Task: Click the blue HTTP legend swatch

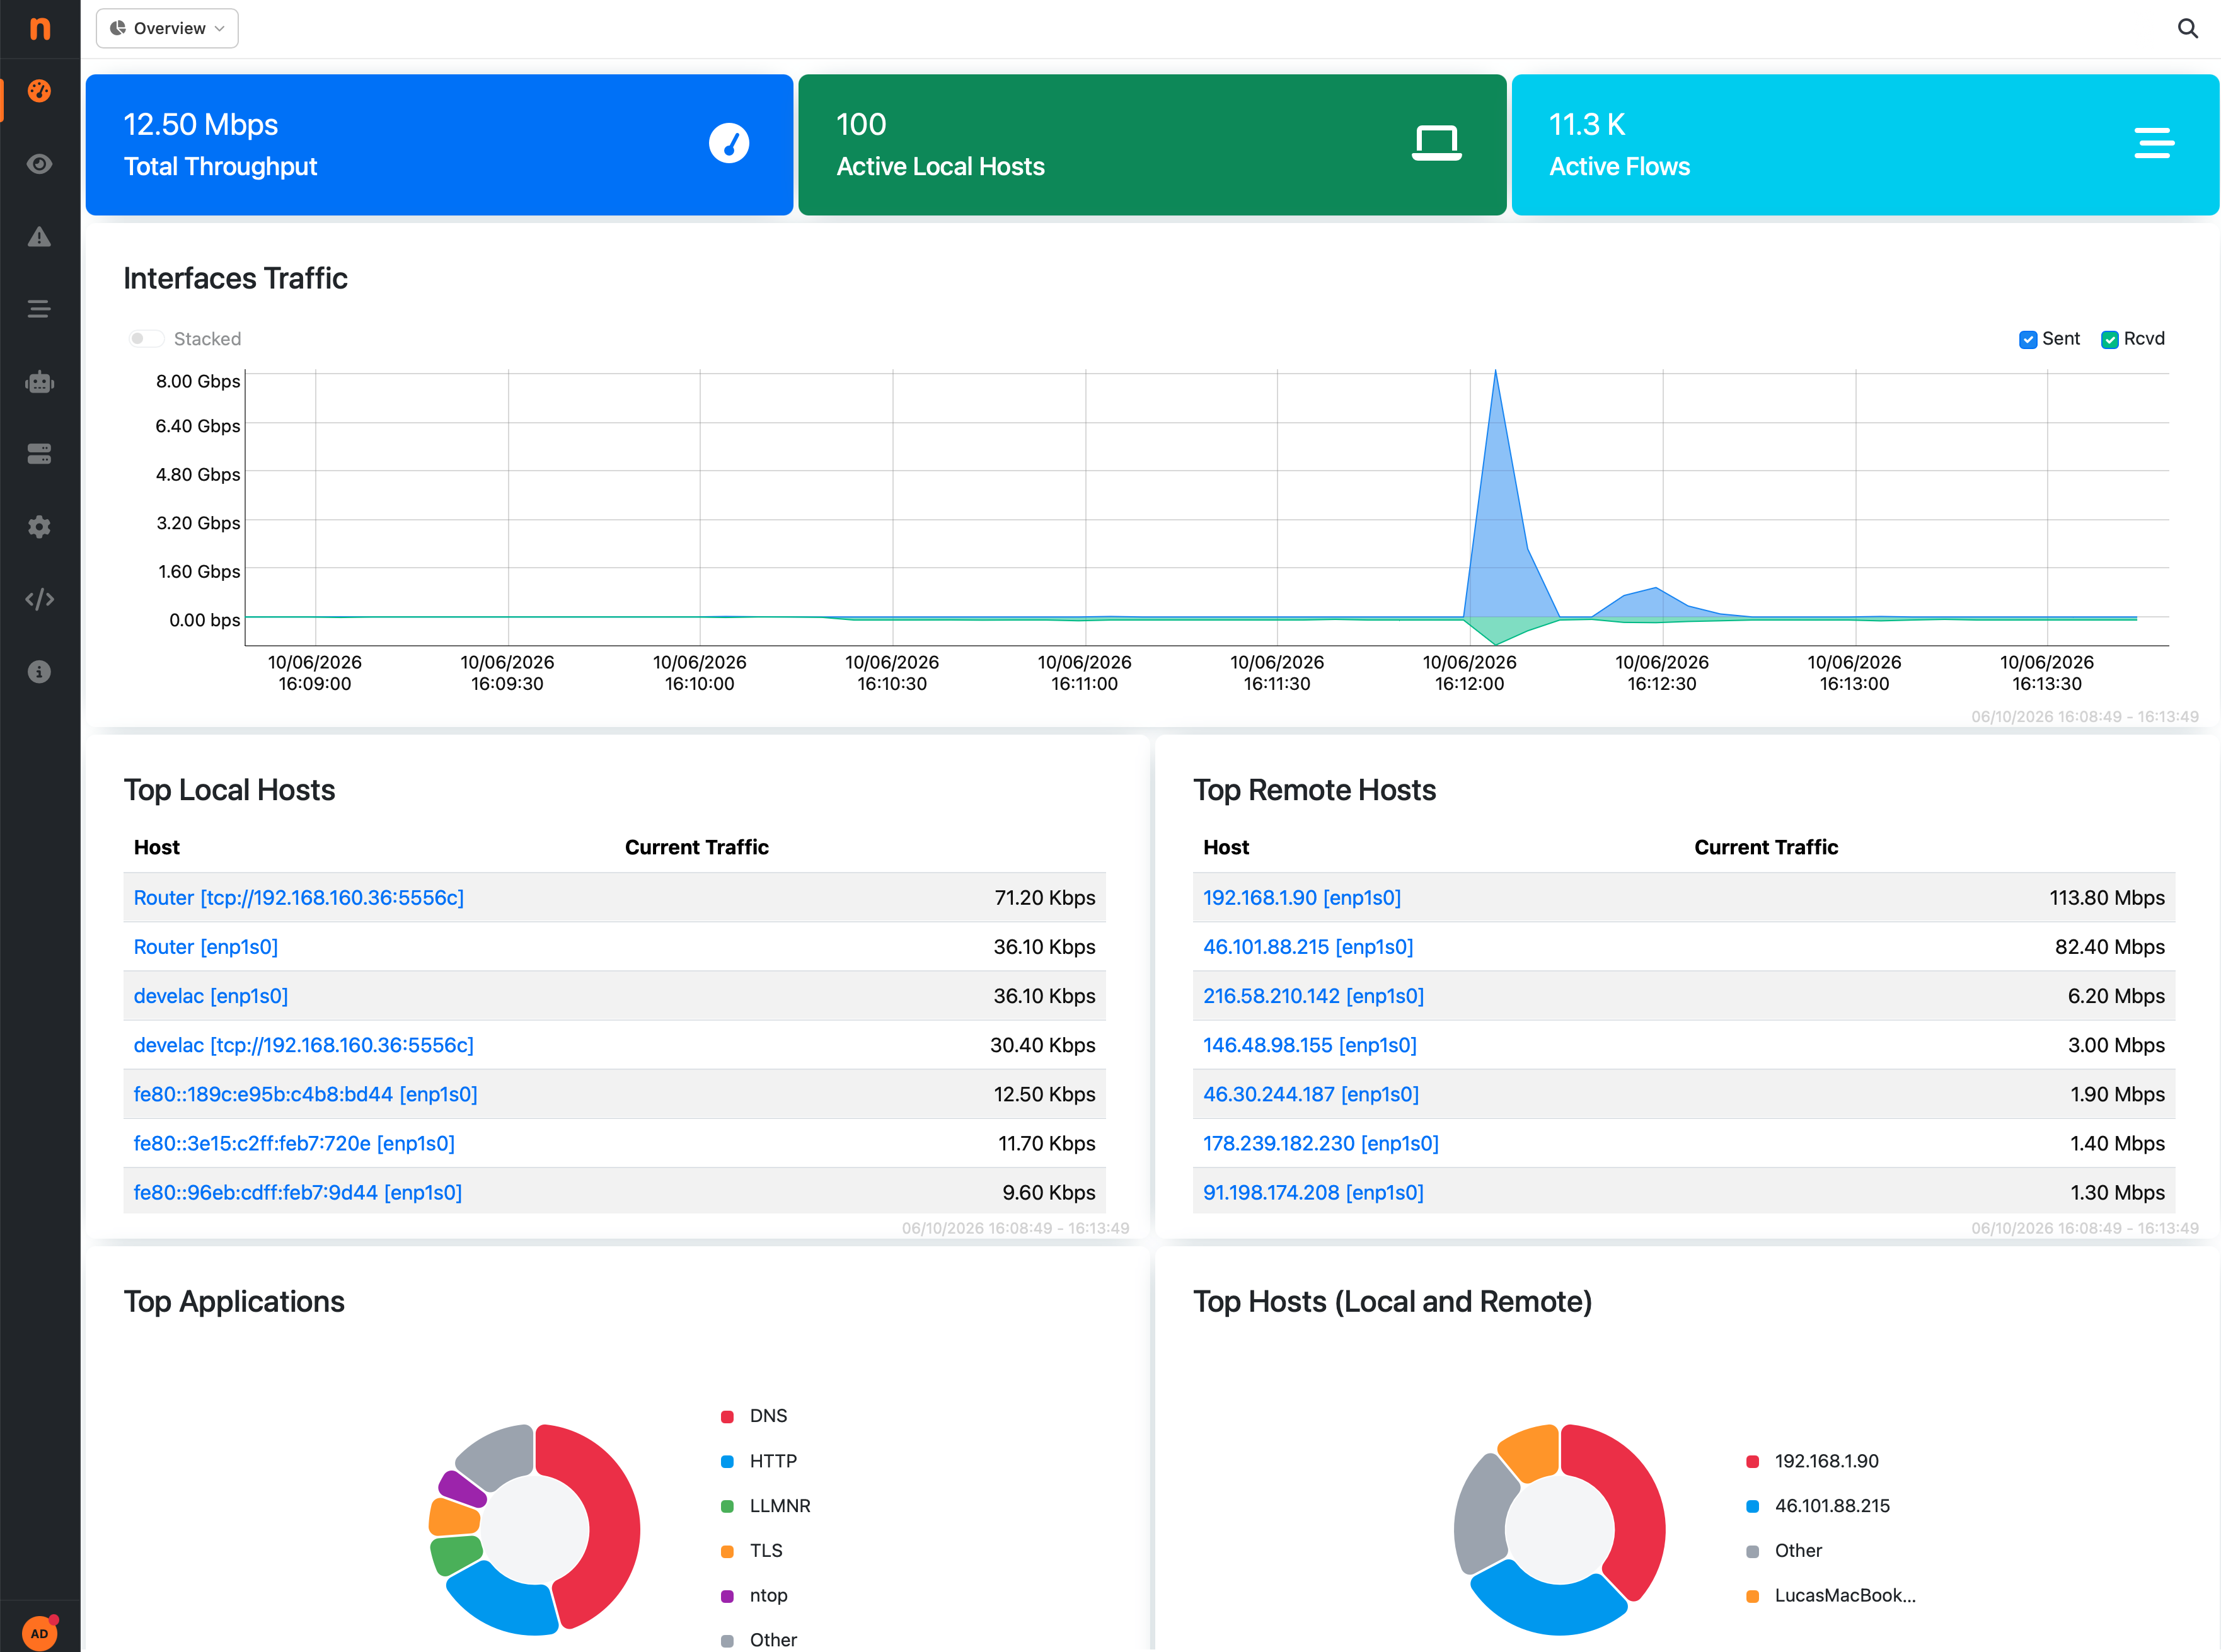Action: [x=727, y=1461]
